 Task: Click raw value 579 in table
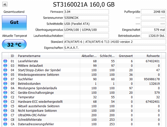(x=157, y=93)
